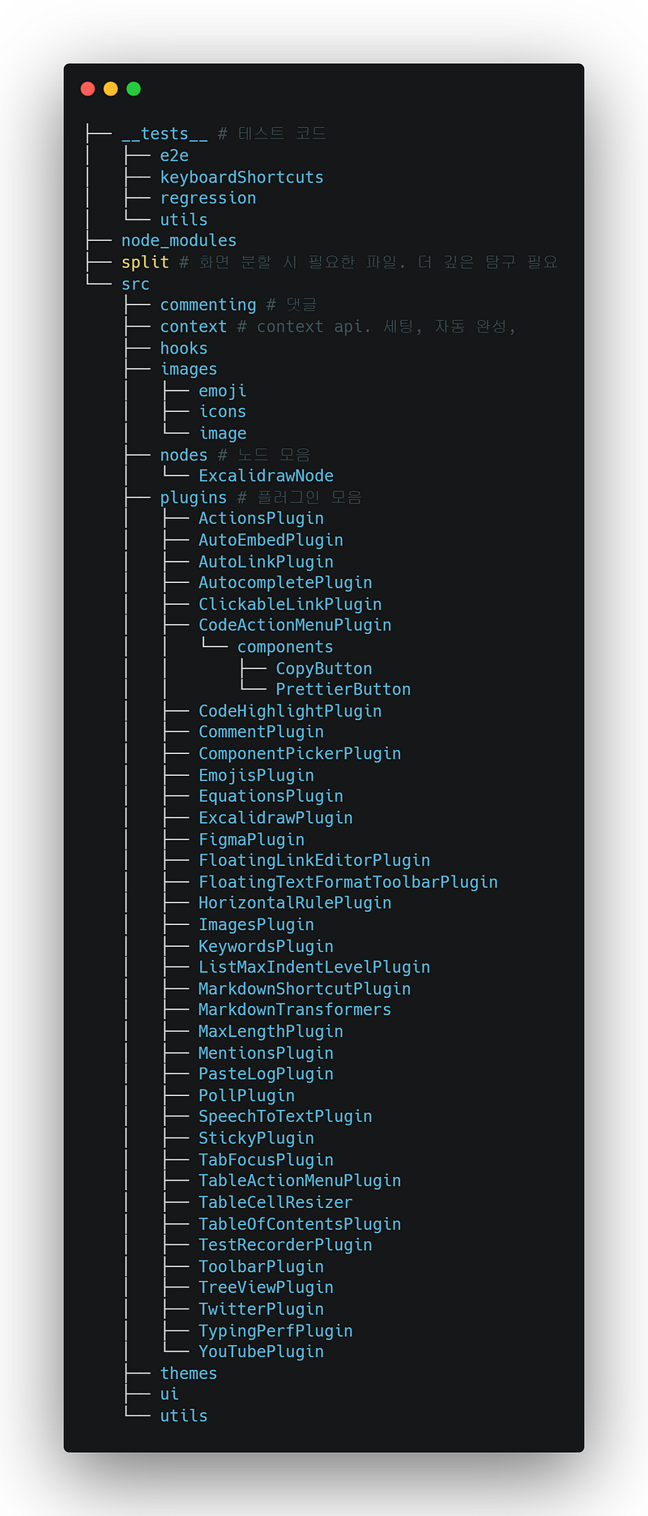Select the context folder entry
The image size is (648, 1516).
click(194, 327)
